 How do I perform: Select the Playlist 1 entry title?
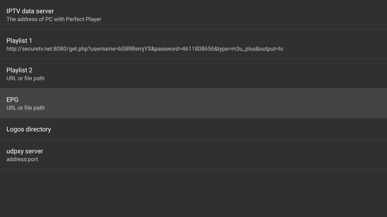tap(19, 41)
